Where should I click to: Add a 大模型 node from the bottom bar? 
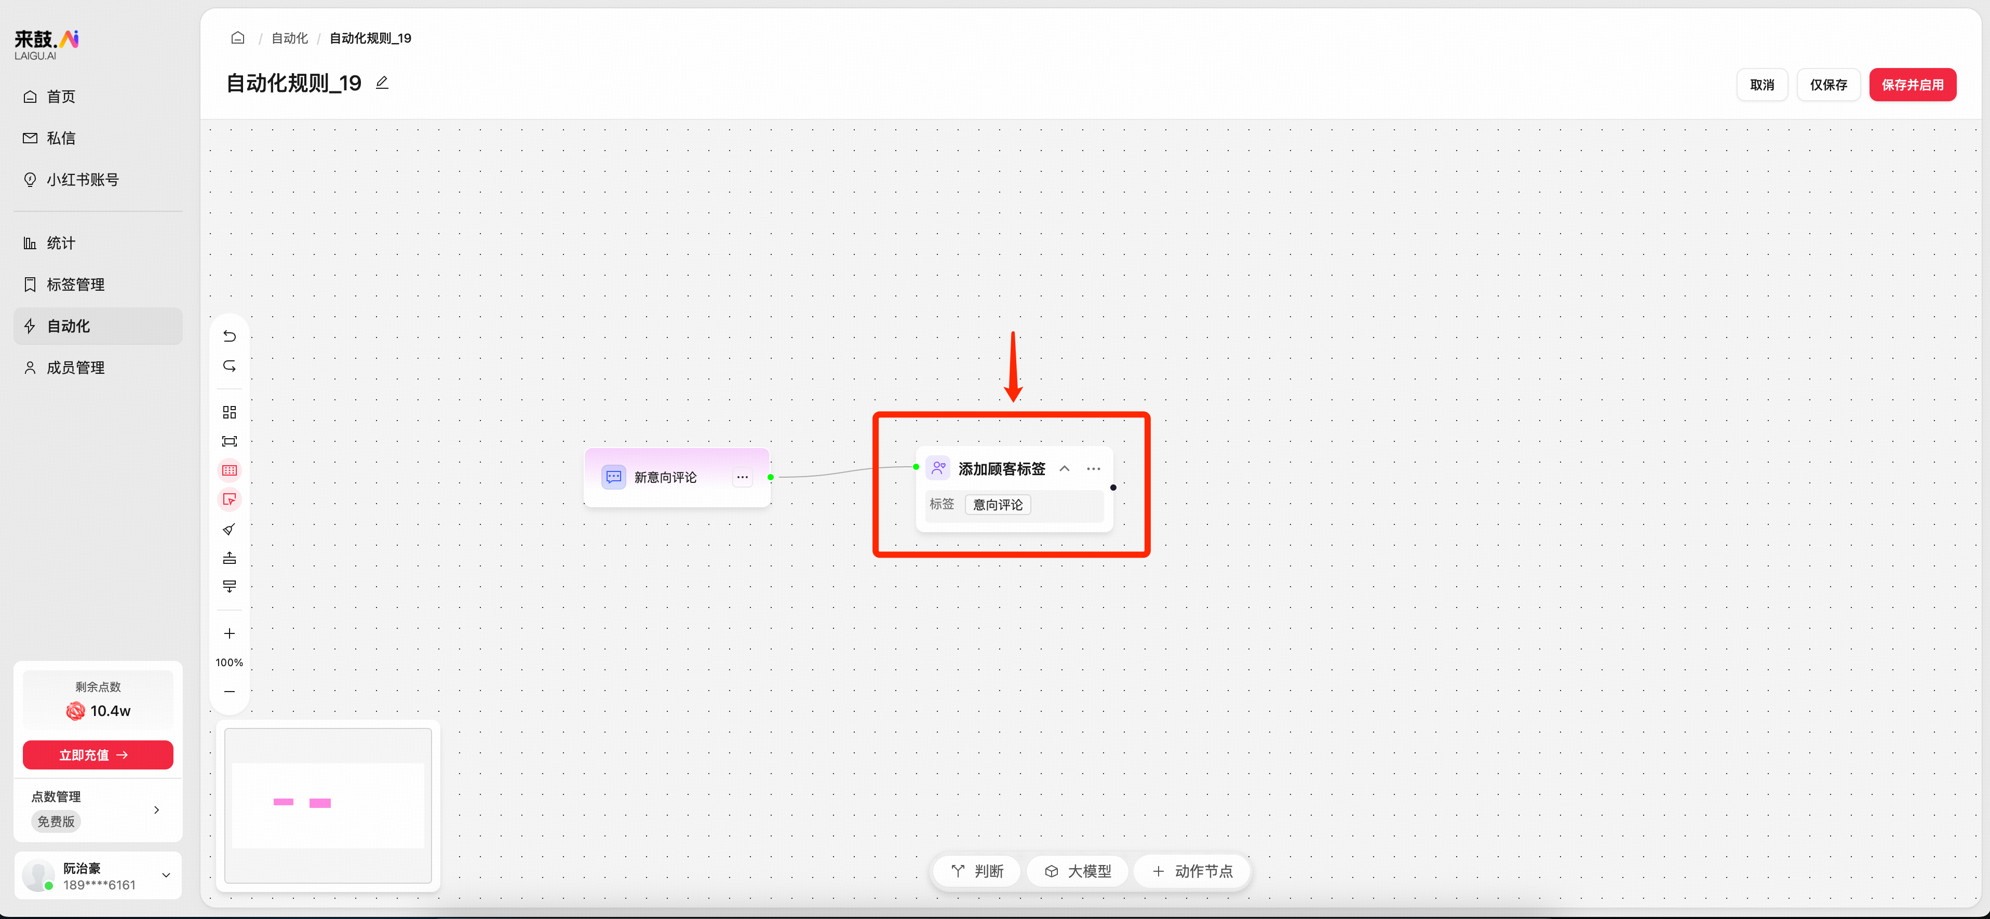coord(1077,871)
